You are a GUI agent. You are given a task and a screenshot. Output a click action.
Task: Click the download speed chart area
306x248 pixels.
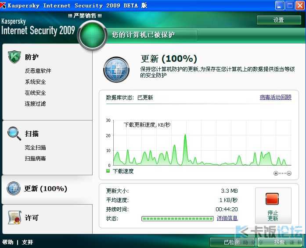tap(202, 143)
